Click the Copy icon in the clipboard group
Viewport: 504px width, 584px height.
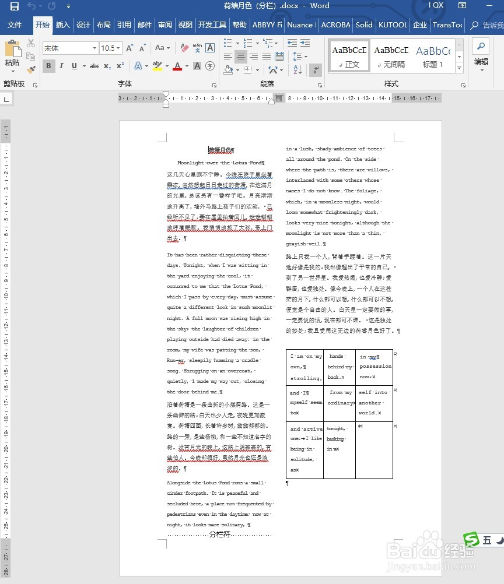point(31,57)
